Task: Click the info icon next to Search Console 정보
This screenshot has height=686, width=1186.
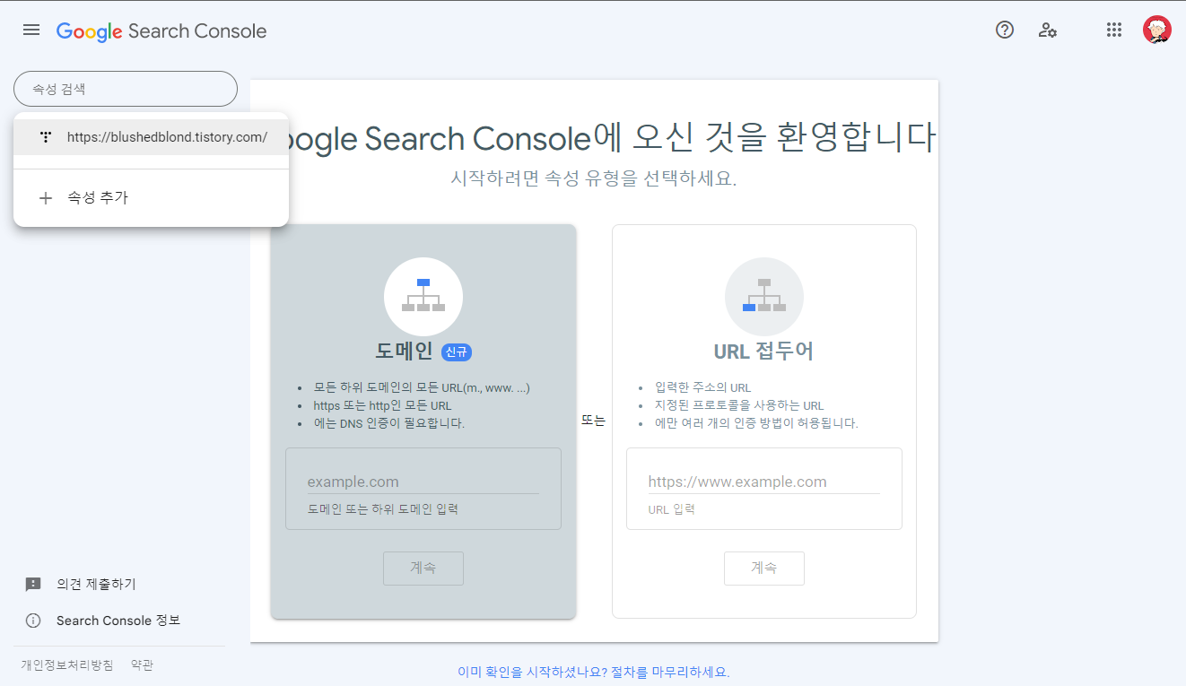Action: coord(33,621)
